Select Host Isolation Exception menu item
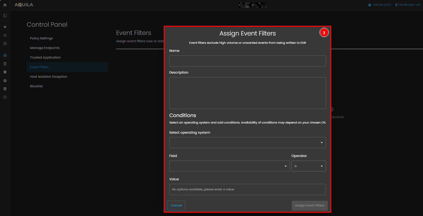423x216 pixels. tap(48, 77)
